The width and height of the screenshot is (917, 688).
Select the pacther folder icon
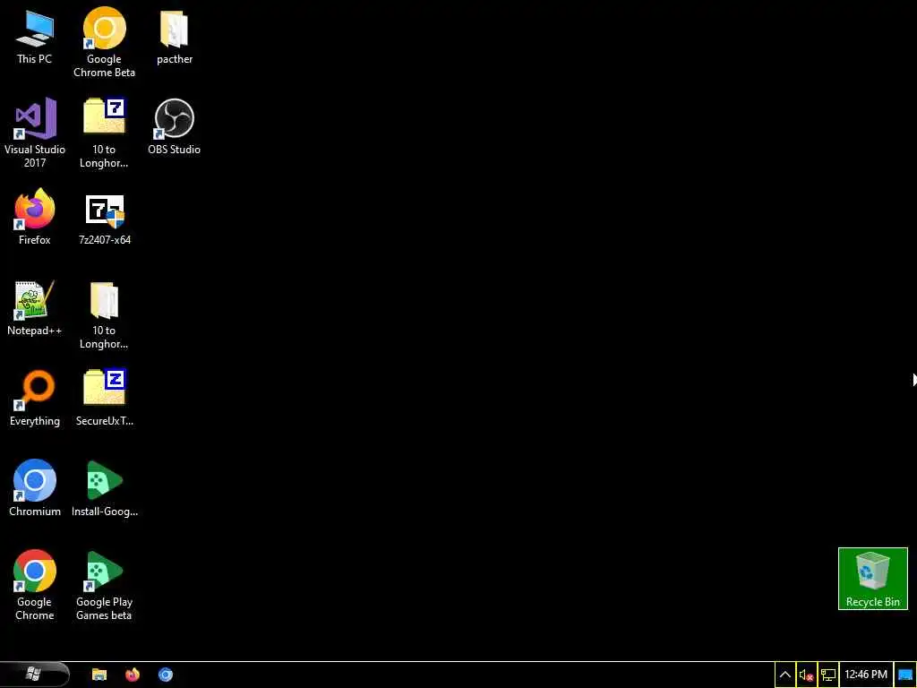175,37
